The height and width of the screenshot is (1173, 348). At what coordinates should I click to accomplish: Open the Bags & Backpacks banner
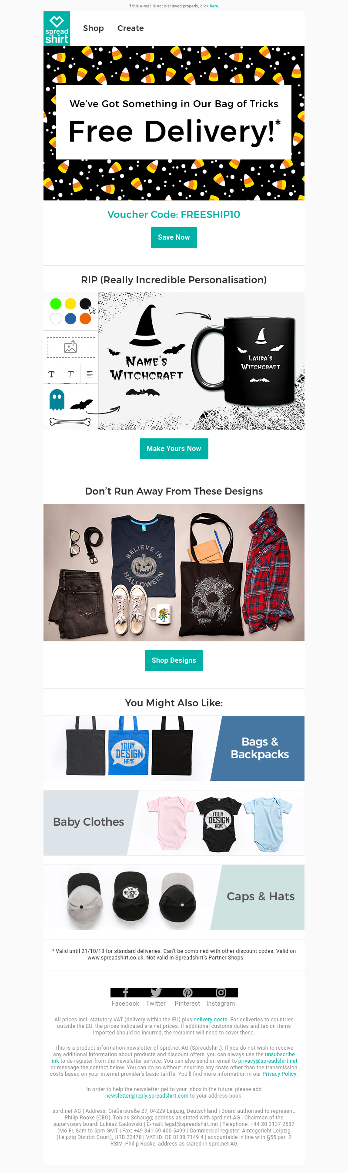click(x=174, y=748)
